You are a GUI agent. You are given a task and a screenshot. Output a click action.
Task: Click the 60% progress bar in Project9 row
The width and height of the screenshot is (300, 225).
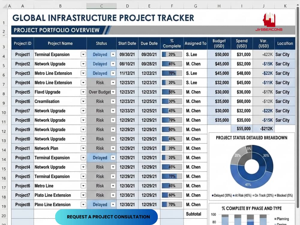pyautogui.click(x=172, y=130)
